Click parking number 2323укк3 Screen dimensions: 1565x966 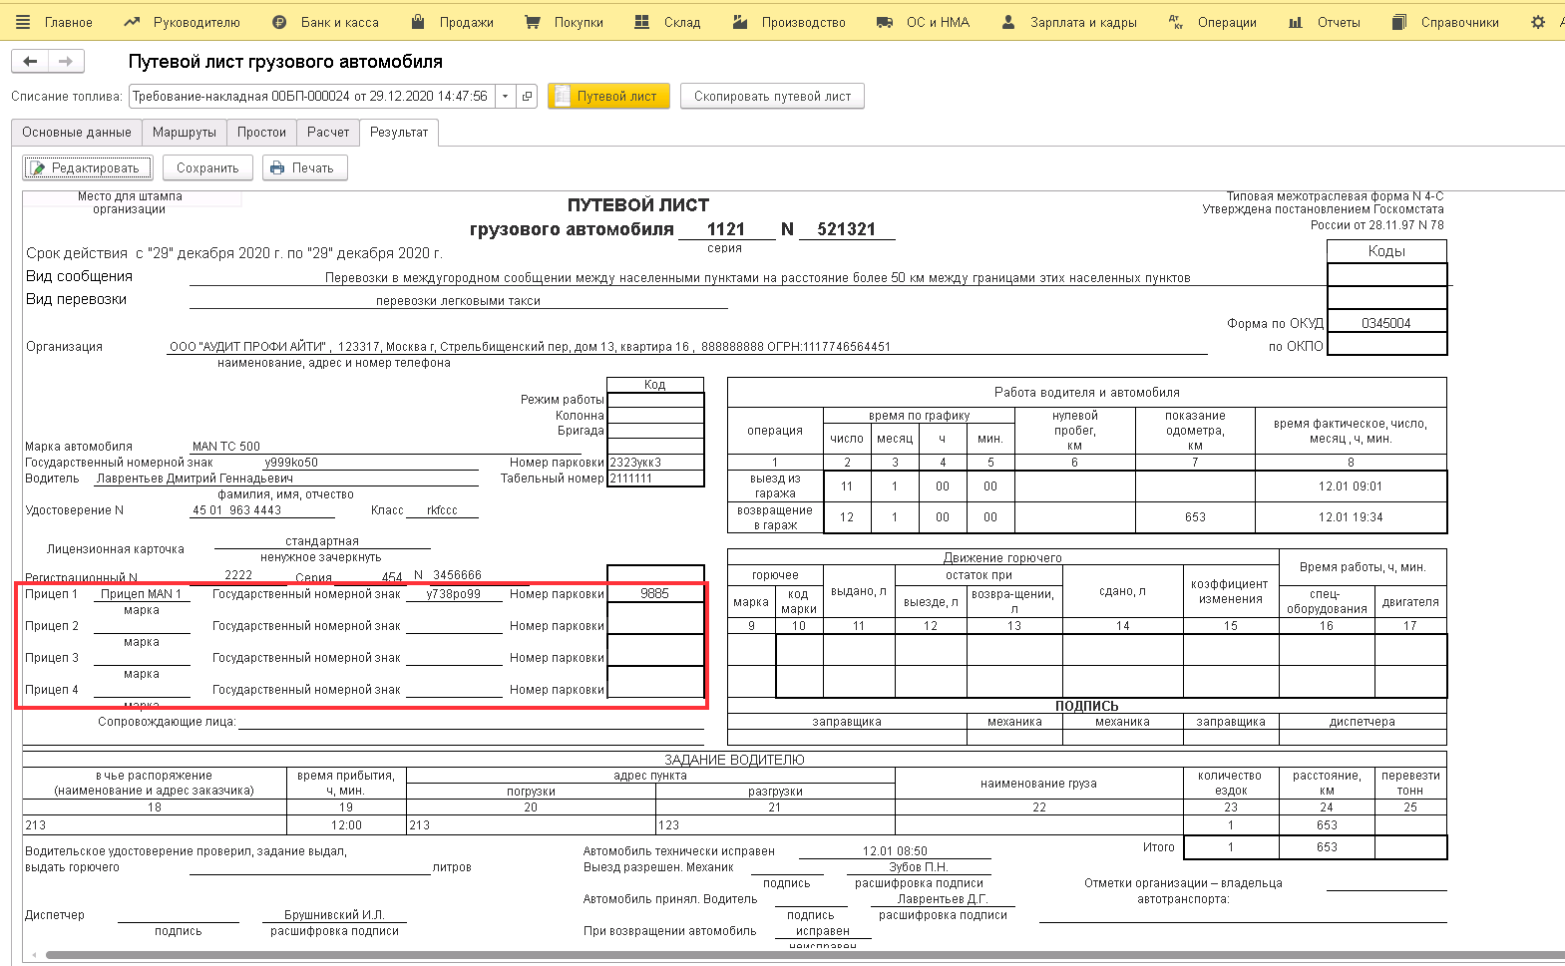coord(635,463)
